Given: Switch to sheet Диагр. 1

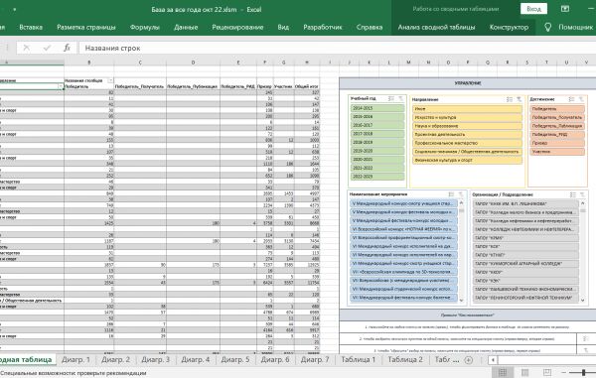Looking at the screenshot, I should point(75,359).
